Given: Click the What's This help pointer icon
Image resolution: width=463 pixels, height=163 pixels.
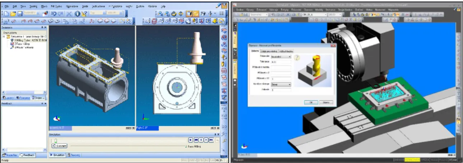Looking at the screenshot, I should point(84,14).
